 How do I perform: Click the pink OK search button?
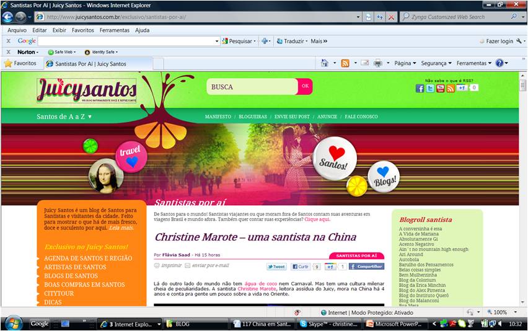[305, 87]
